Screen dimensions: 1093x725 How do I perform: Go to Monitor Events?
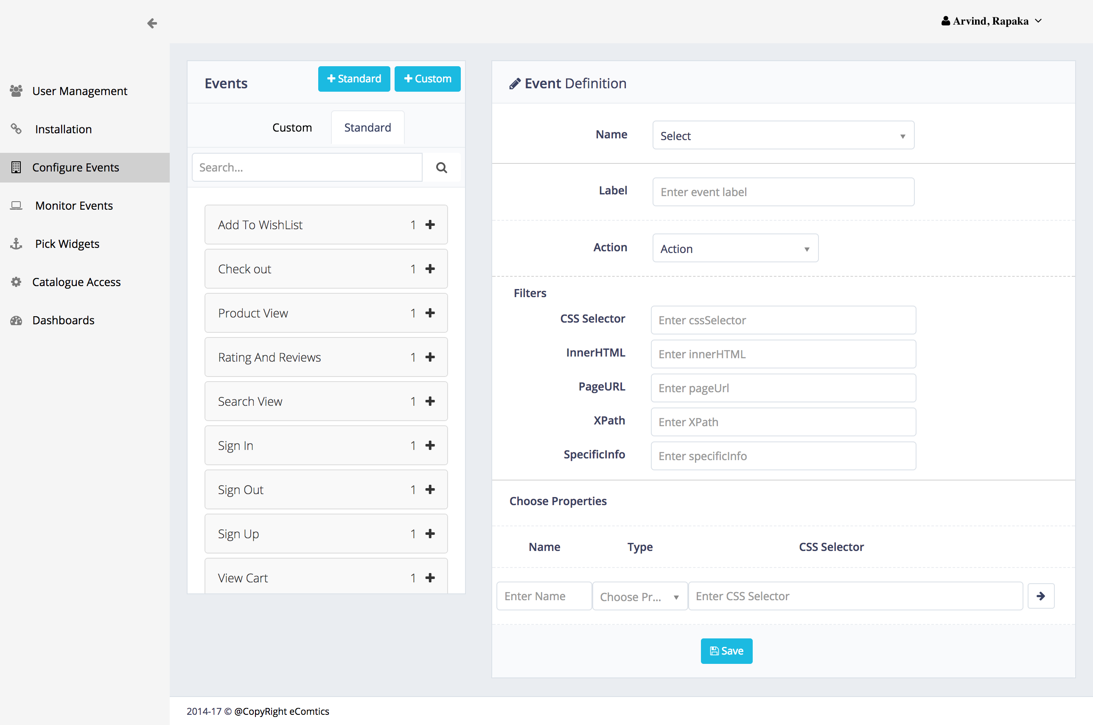(x=85, y=205)
